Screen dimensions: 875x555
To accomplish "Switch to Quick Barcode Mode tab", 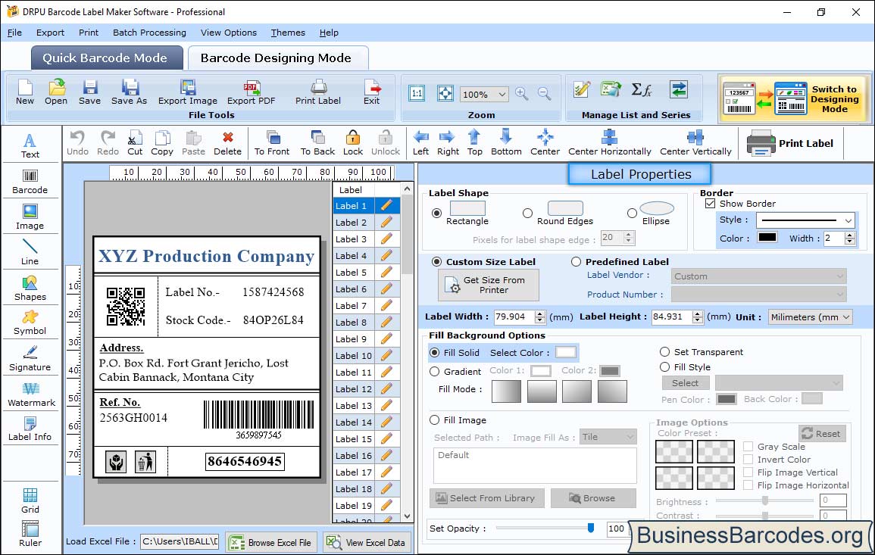I will [107, 58].
